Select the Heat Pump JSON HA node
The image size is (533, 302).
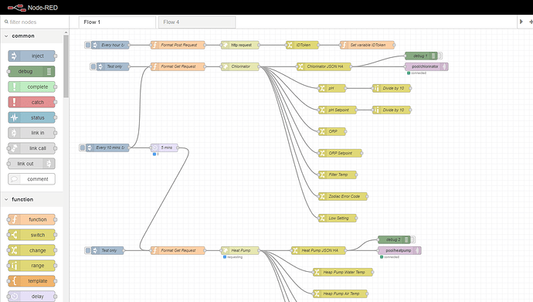click(x=318, y=250)
